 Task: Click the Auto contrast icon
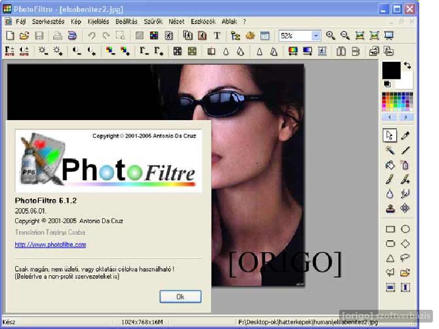pyautogui.click(x=24, y=51)
